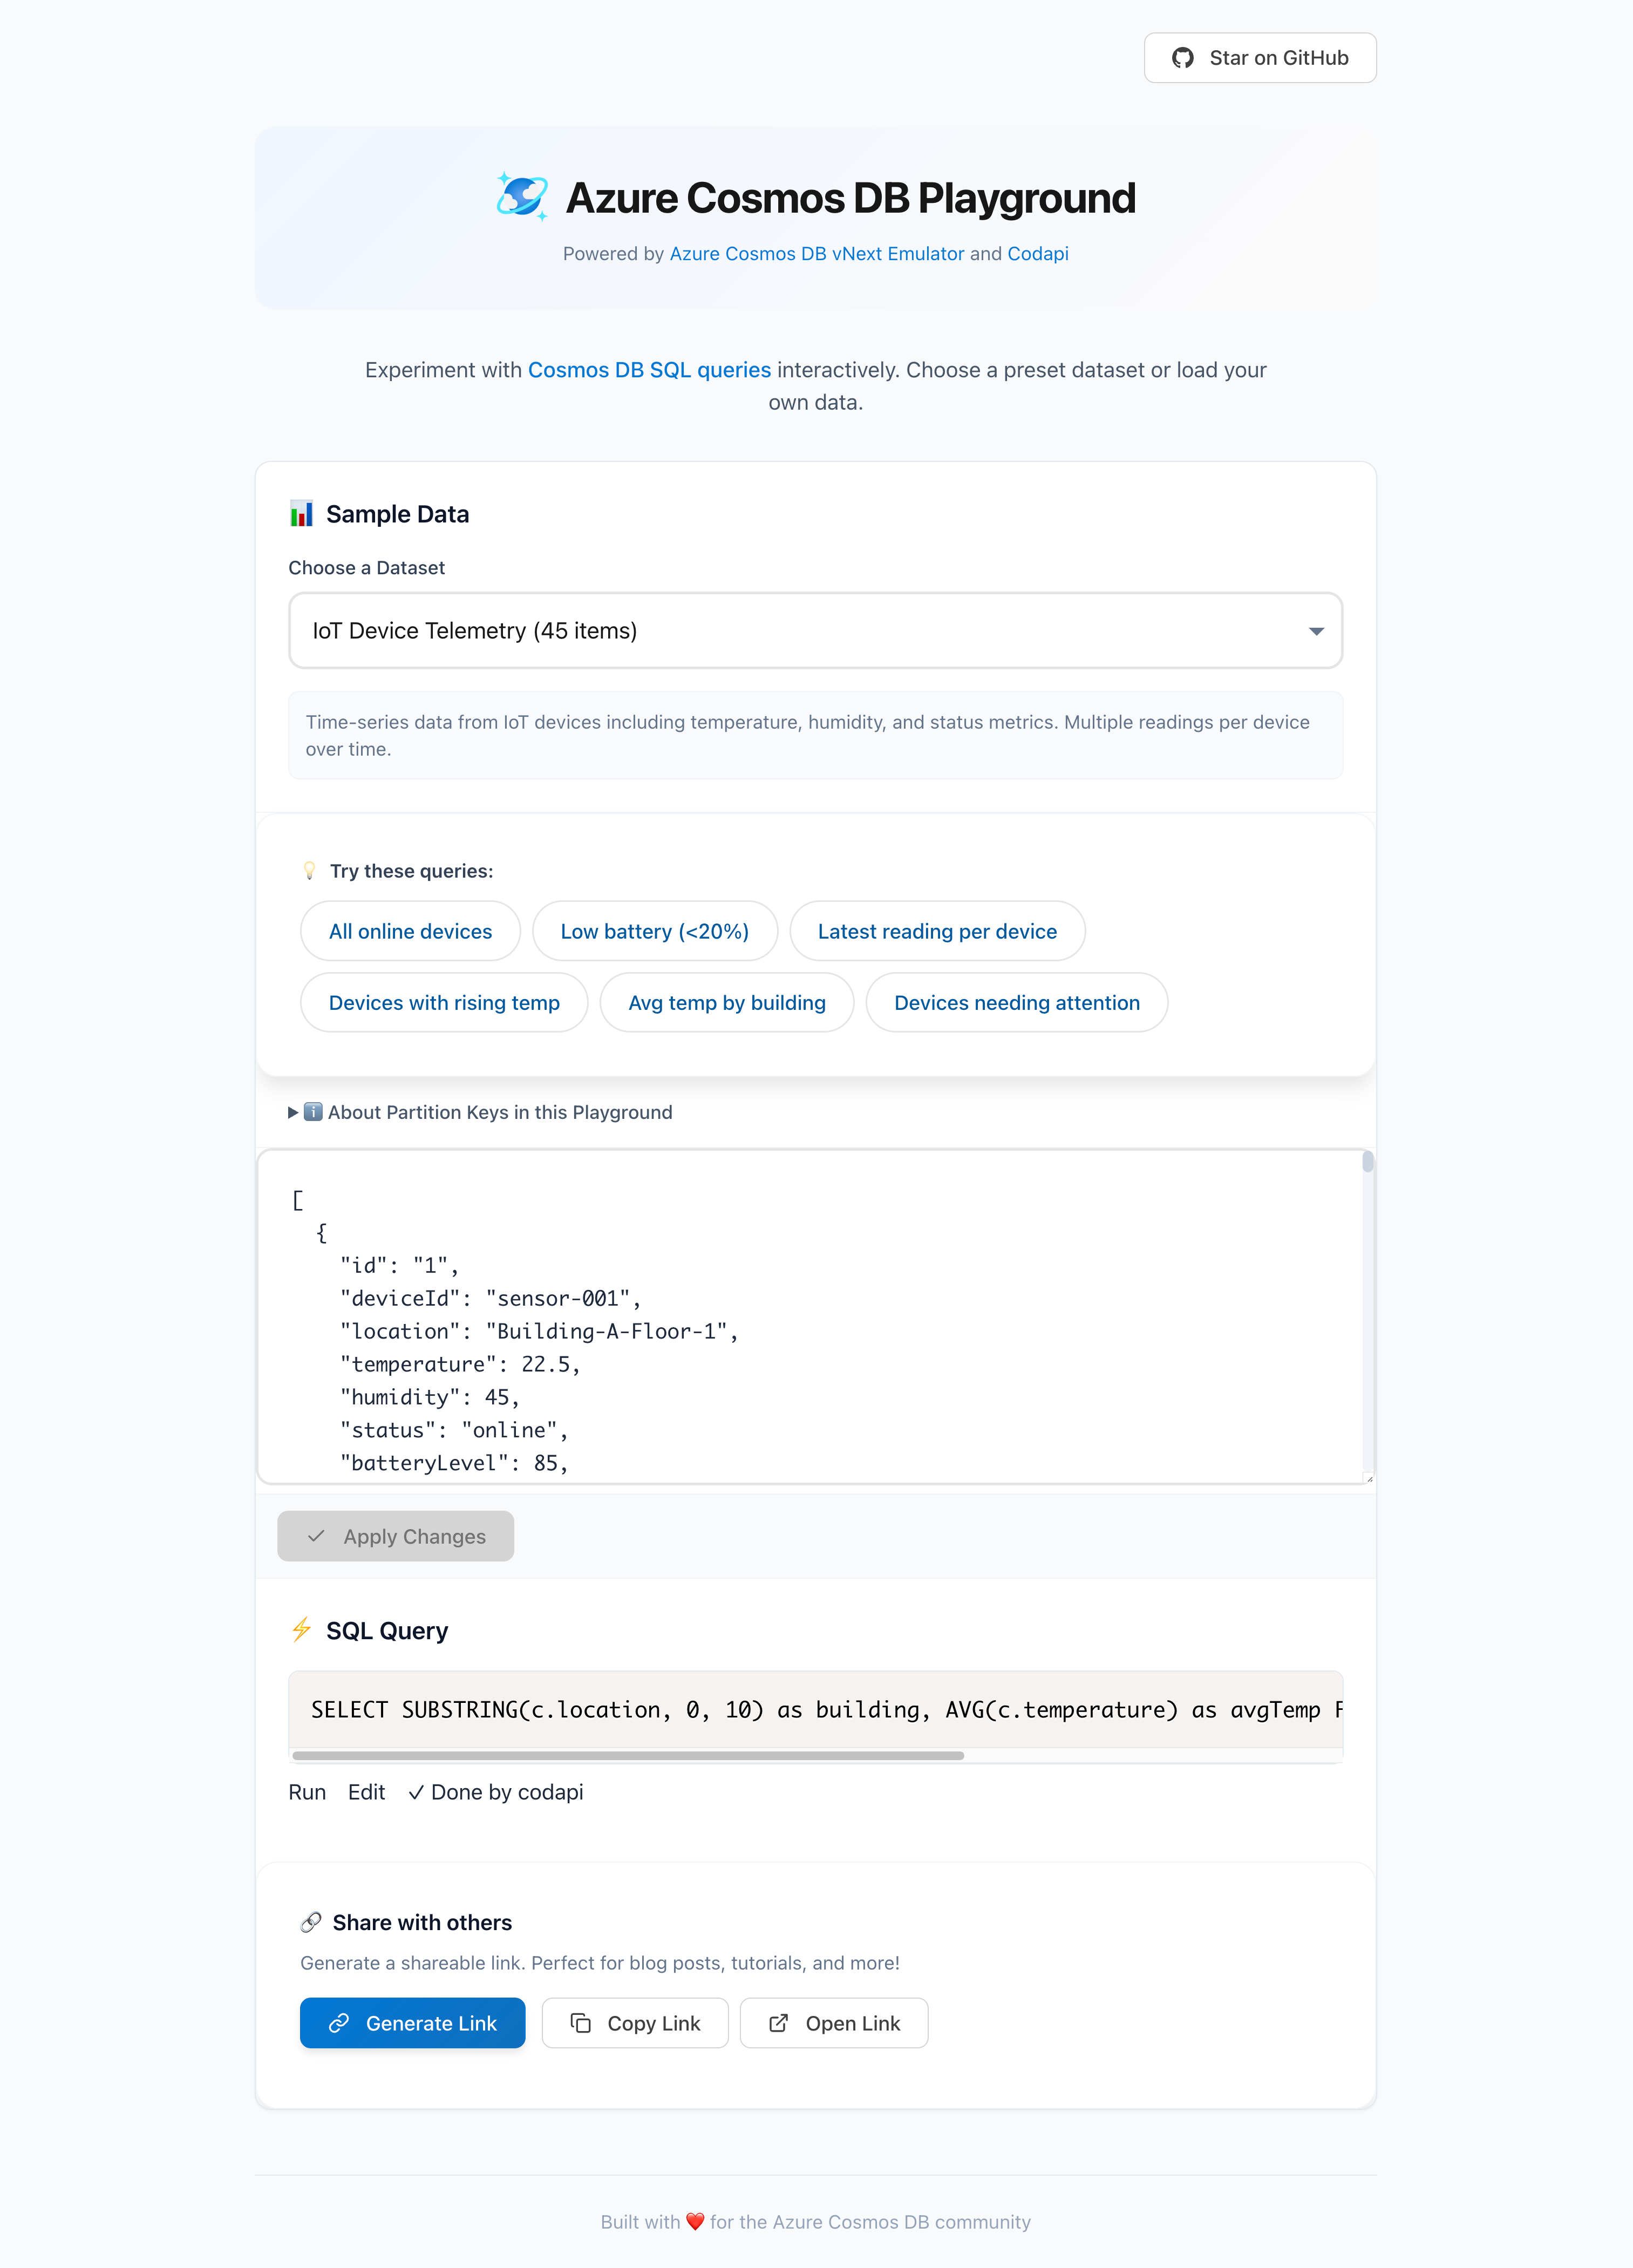Open the Codapi link in the header

pos(1037,254)
